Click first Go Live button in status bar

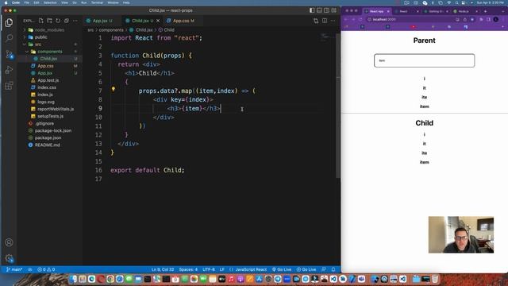(282, 269)
